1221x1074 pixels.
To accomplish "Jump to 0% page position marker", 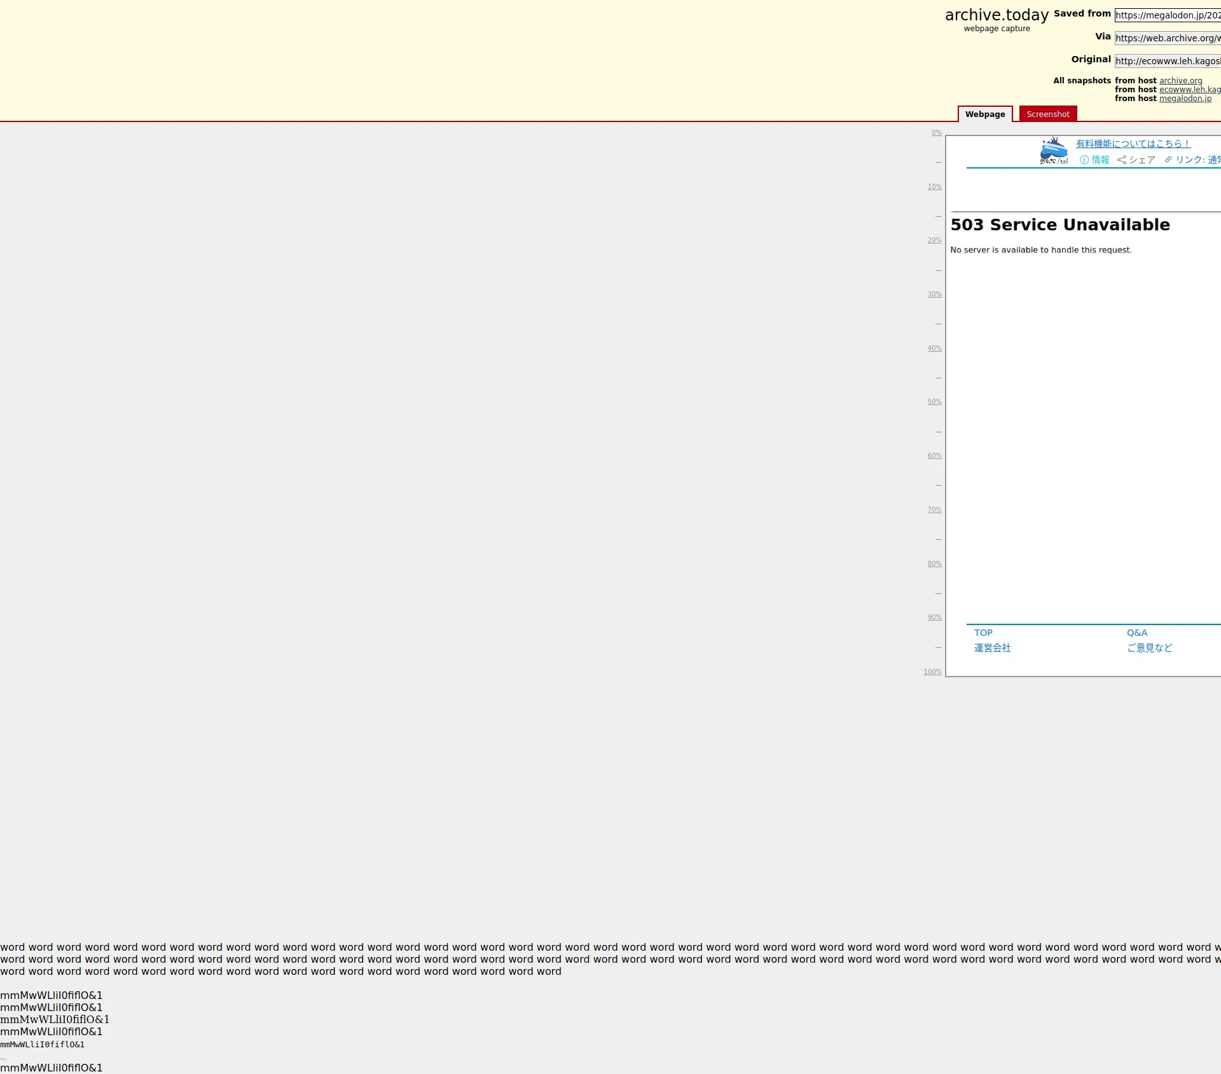I will pos(936,133).
